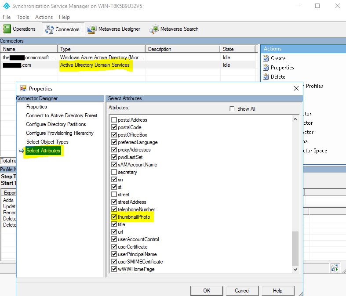Select the Windows Azure Active Directory connector row

128,58
